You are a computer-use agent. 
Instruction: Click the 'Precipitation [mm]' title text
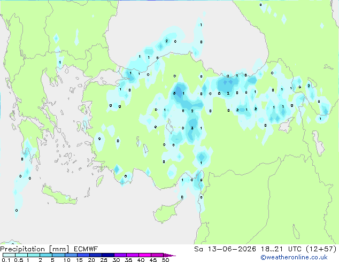[x=34, y=249]
